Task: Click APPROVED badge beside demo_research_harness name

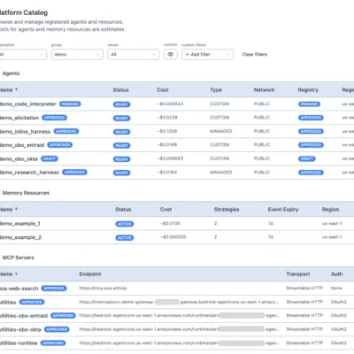Action: coord(74,172)
